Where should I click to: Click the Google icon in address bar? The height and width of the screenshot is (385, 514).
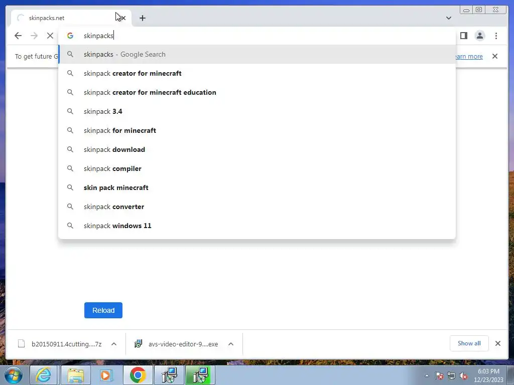click(70, 36)
